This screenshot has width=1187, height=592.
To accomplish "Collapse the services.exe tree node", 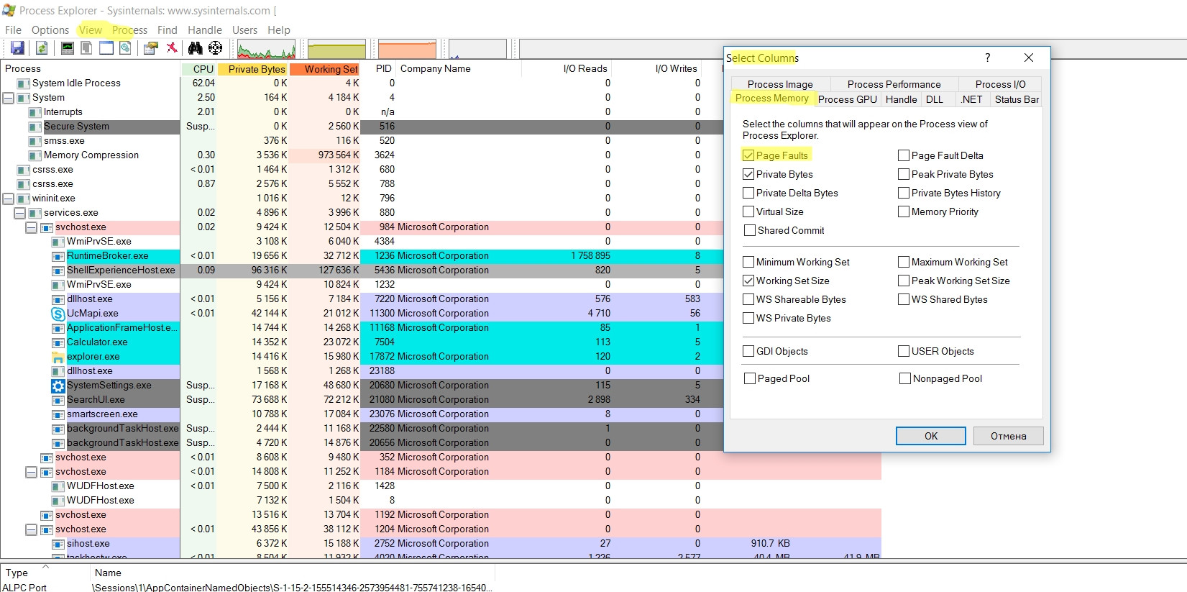I will 20,213.
